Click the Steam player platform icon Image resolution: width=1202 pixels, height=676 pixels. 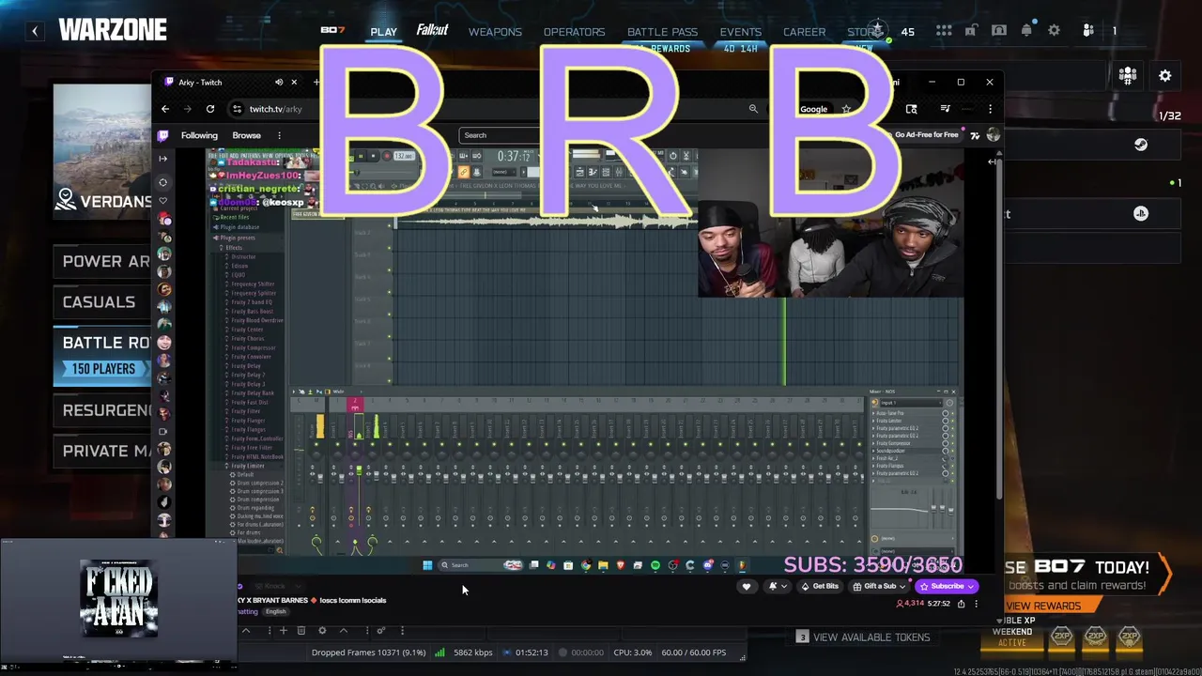pos(1140,145)
